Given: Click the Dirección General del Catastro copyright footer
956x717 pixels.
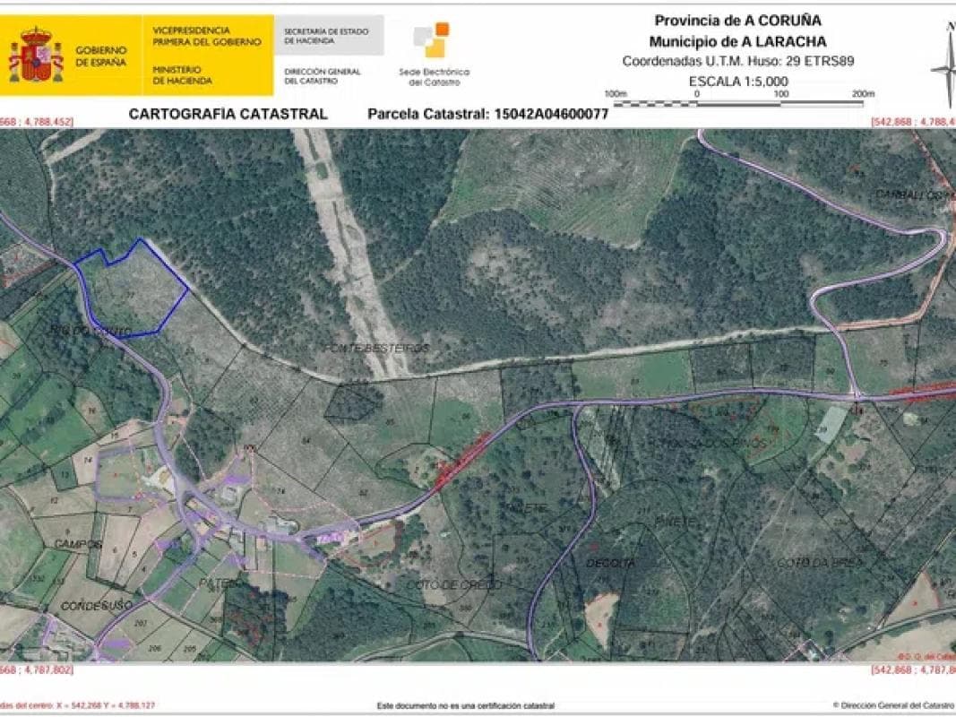Looking at the screenshot, I should [x=893, y=705].
